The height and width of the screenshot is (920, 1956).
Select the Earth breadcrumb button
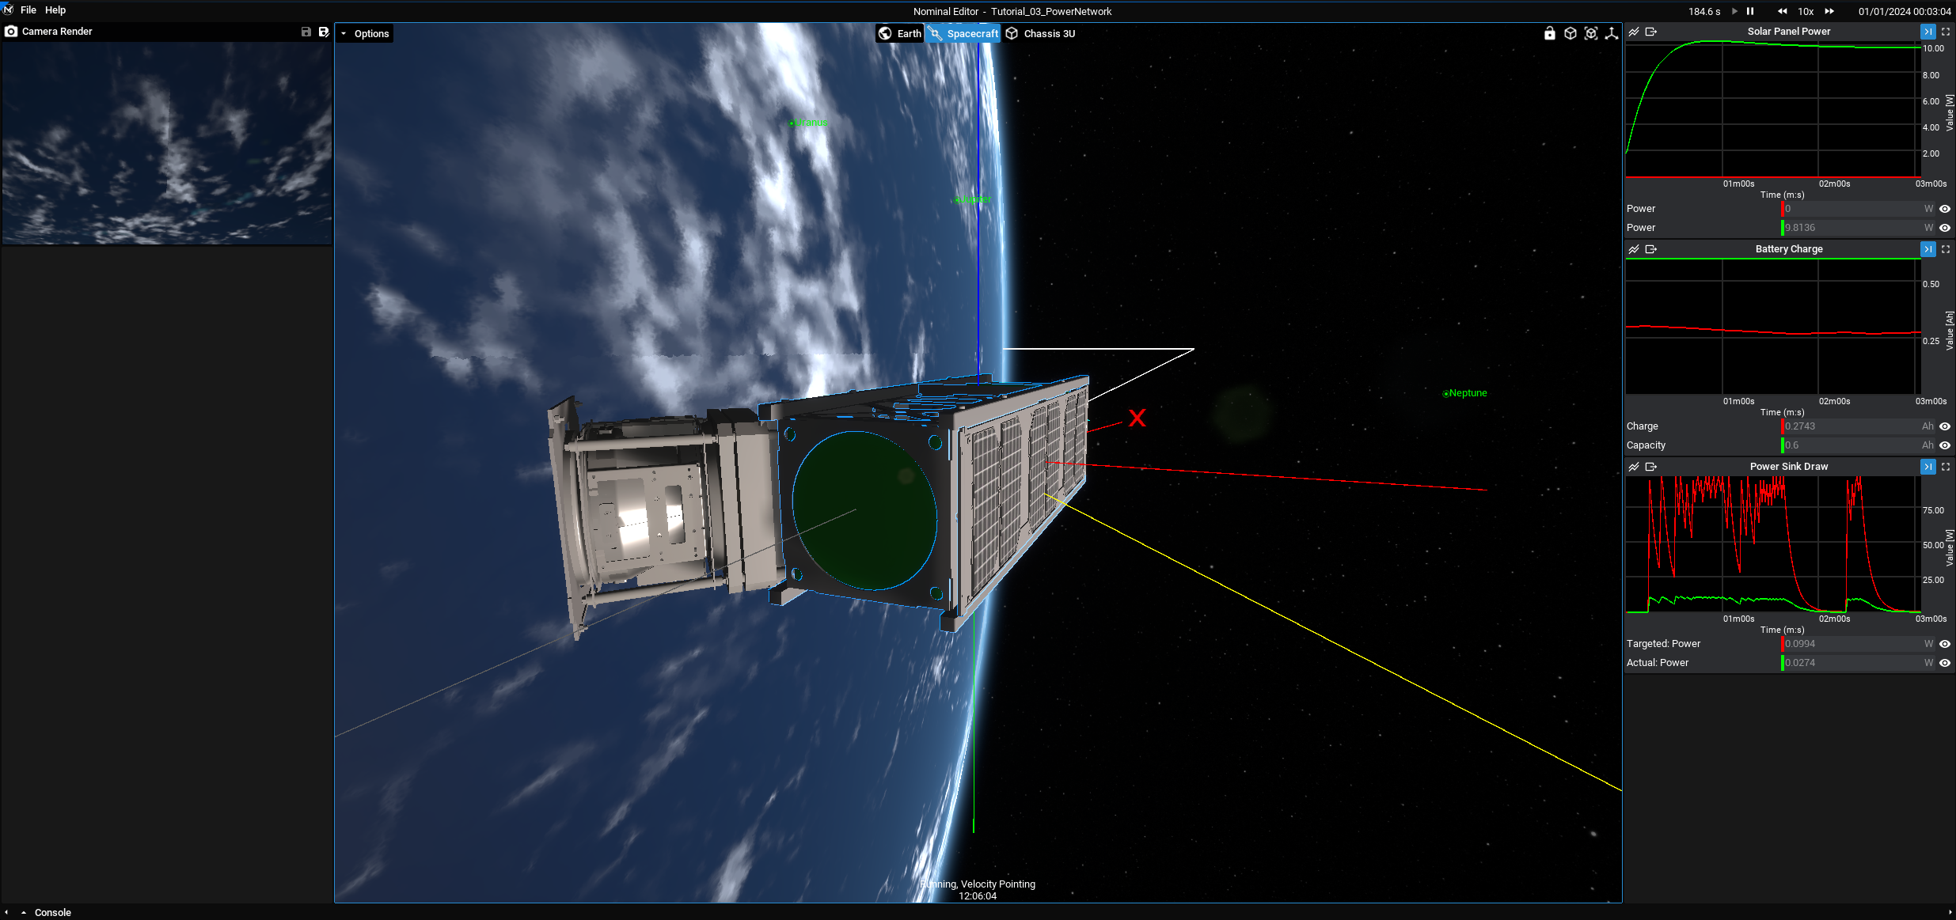(900, 33)
